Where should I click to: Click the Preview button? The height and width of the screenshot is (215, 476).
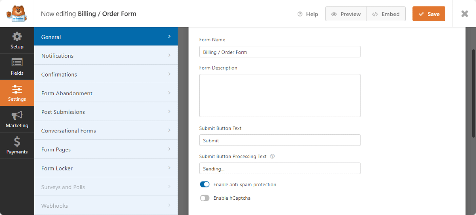pyautogui.click(x=346, y=14)
